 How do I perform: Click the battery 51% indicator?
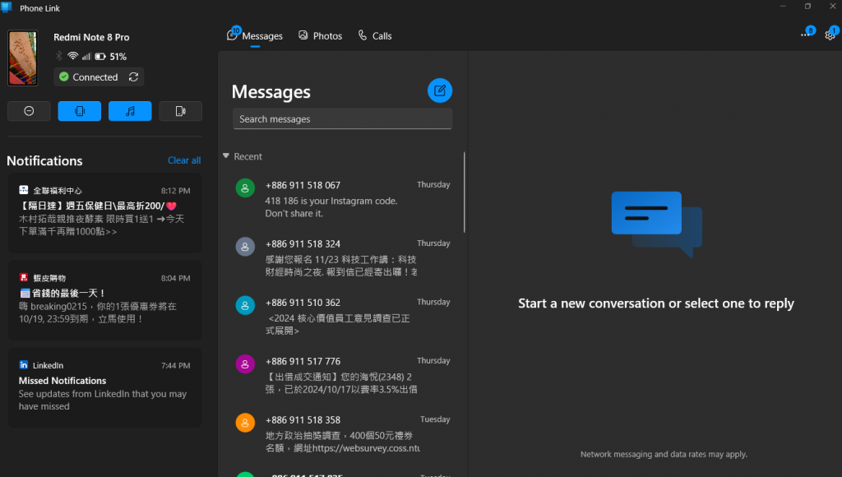point(111,57)
